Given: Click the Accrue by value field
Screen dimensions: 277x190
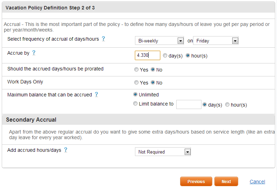Looking at the screenshot, I should (x=148, y=55).
